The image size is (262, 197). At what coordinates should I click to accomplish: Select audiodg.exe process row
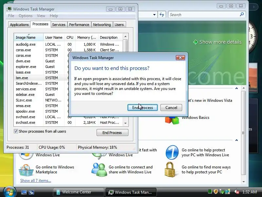pyautogui.click(x=68, y=44)
